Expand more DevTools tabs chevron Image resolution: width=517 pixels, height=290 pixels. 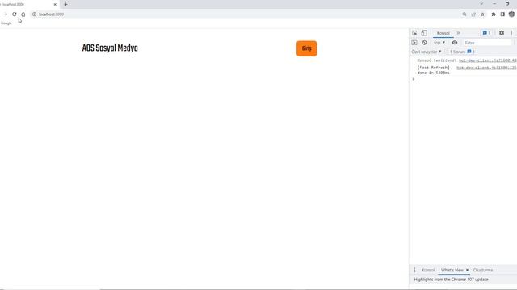tap(458, 33)
